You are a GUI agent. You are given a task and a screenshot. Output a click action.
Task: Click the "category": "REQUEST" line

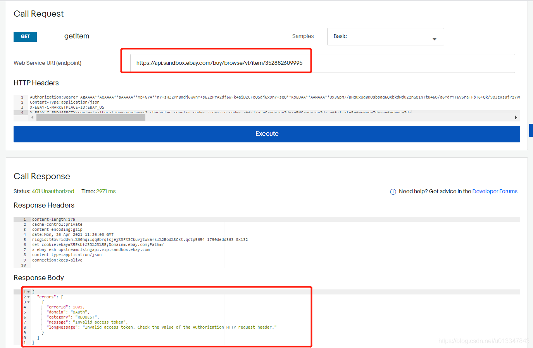pyautogui.click(x=73, y=317)
